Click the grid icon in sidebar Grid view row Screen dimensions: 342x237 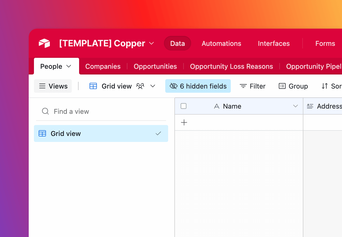coord(42,133)
